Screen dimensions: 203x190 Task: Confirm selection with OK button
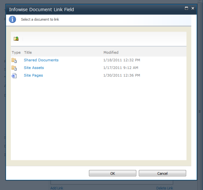click(112, 173)
